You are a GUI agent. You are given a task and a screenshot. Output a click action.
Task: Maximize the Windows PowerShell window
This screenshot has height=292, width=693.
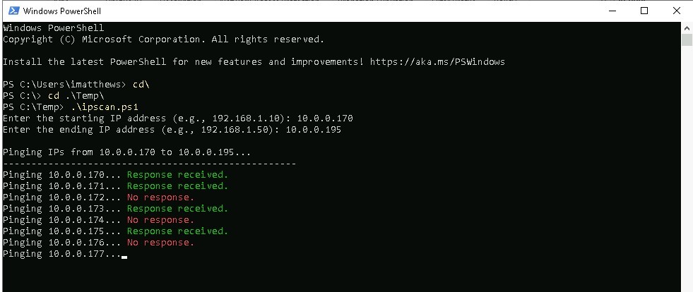coord(644,11)
